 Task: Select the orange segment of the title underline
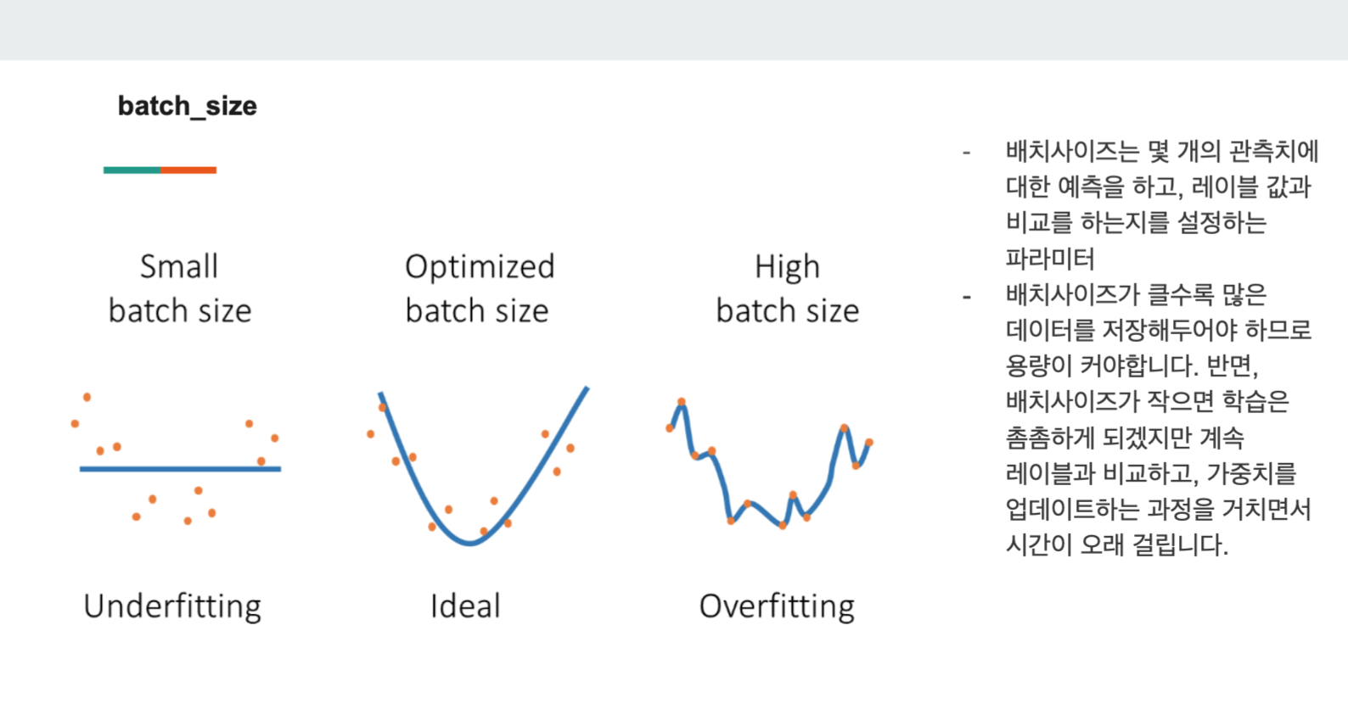pos(188,170)
